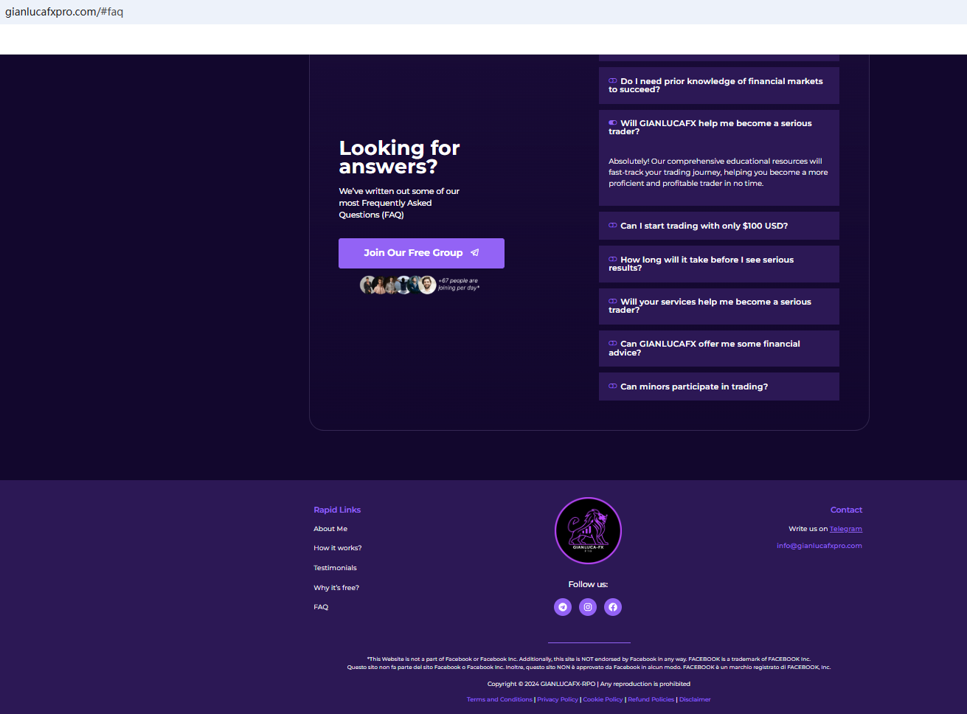This screenshot has height=714, width=967.
Task: Open the About Me footer link
Action: [330, 529]
